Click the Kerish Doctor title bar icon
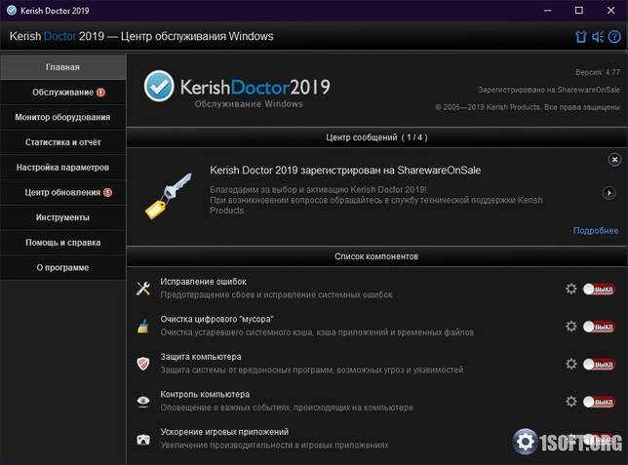628x465 pixels. pyautogui.click(x=12, y=10)
